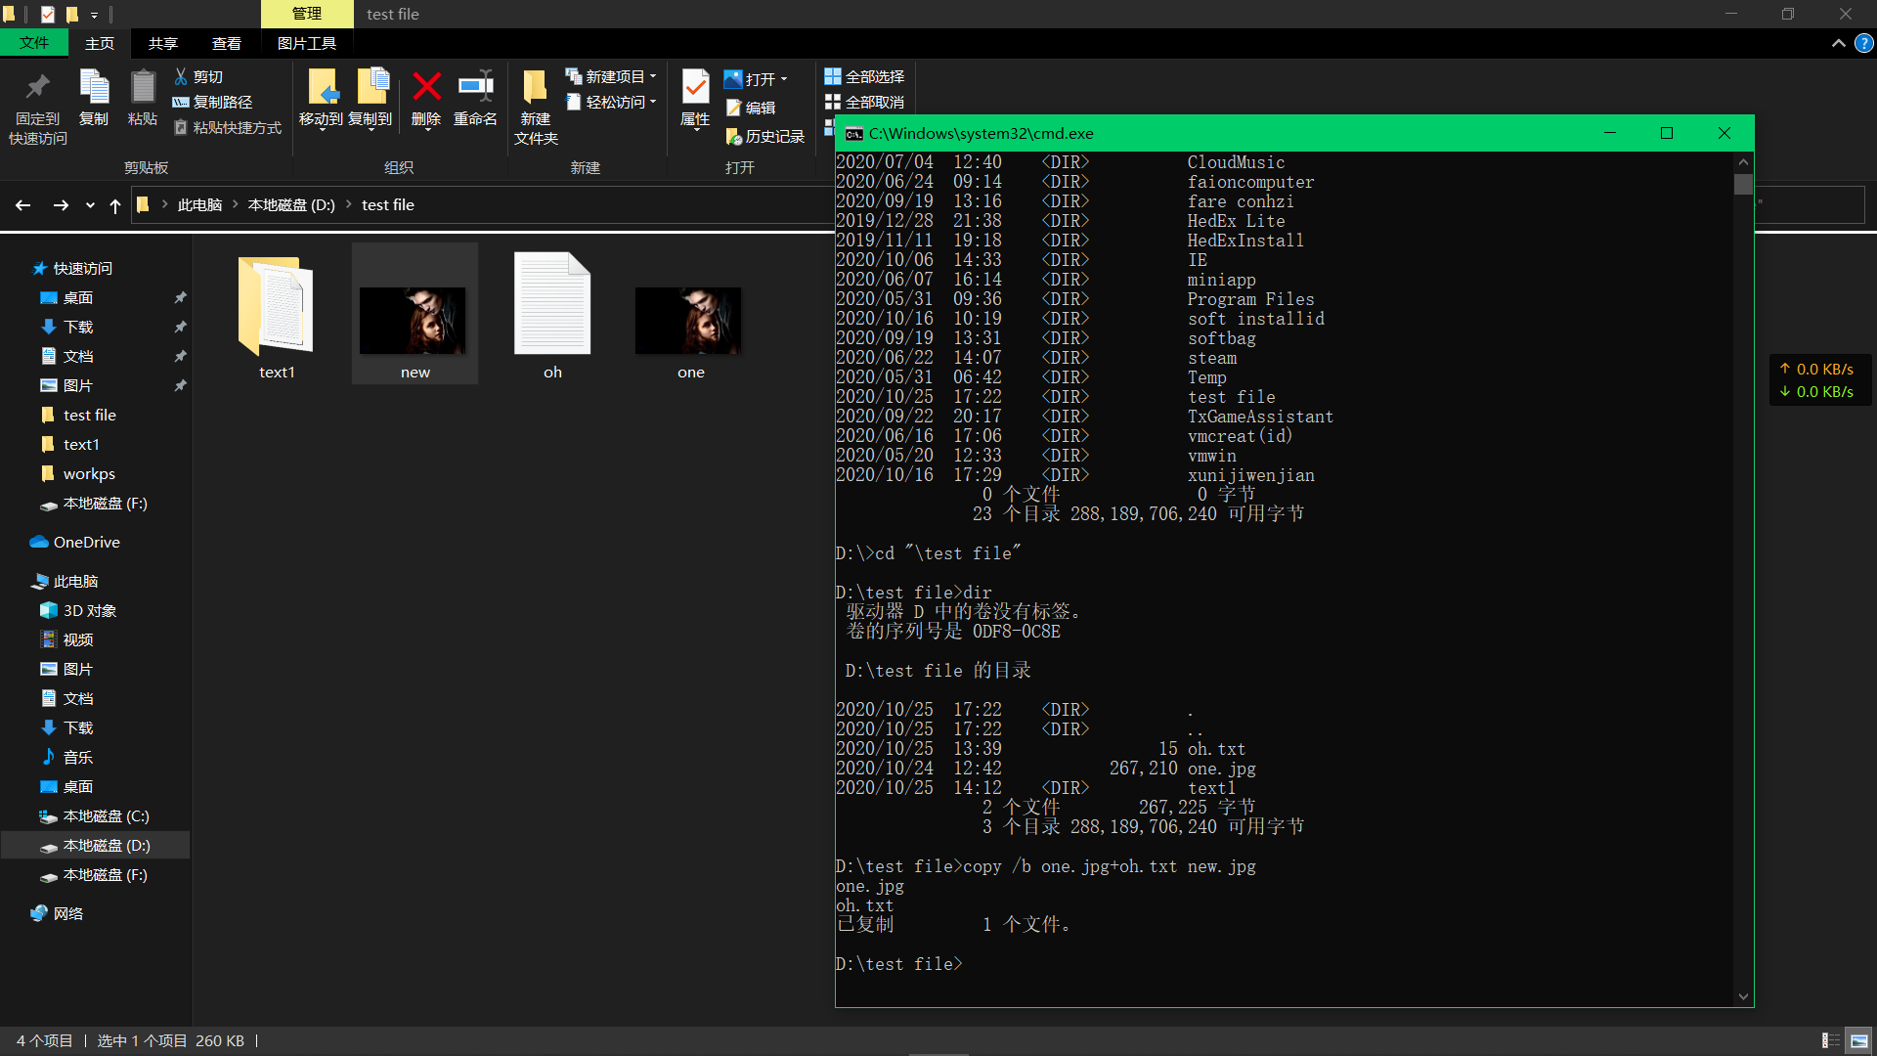Open the View (查看) ribbon tab
The width and height of the screenshot is (1877, 1056).
click(x=226, y=43)
